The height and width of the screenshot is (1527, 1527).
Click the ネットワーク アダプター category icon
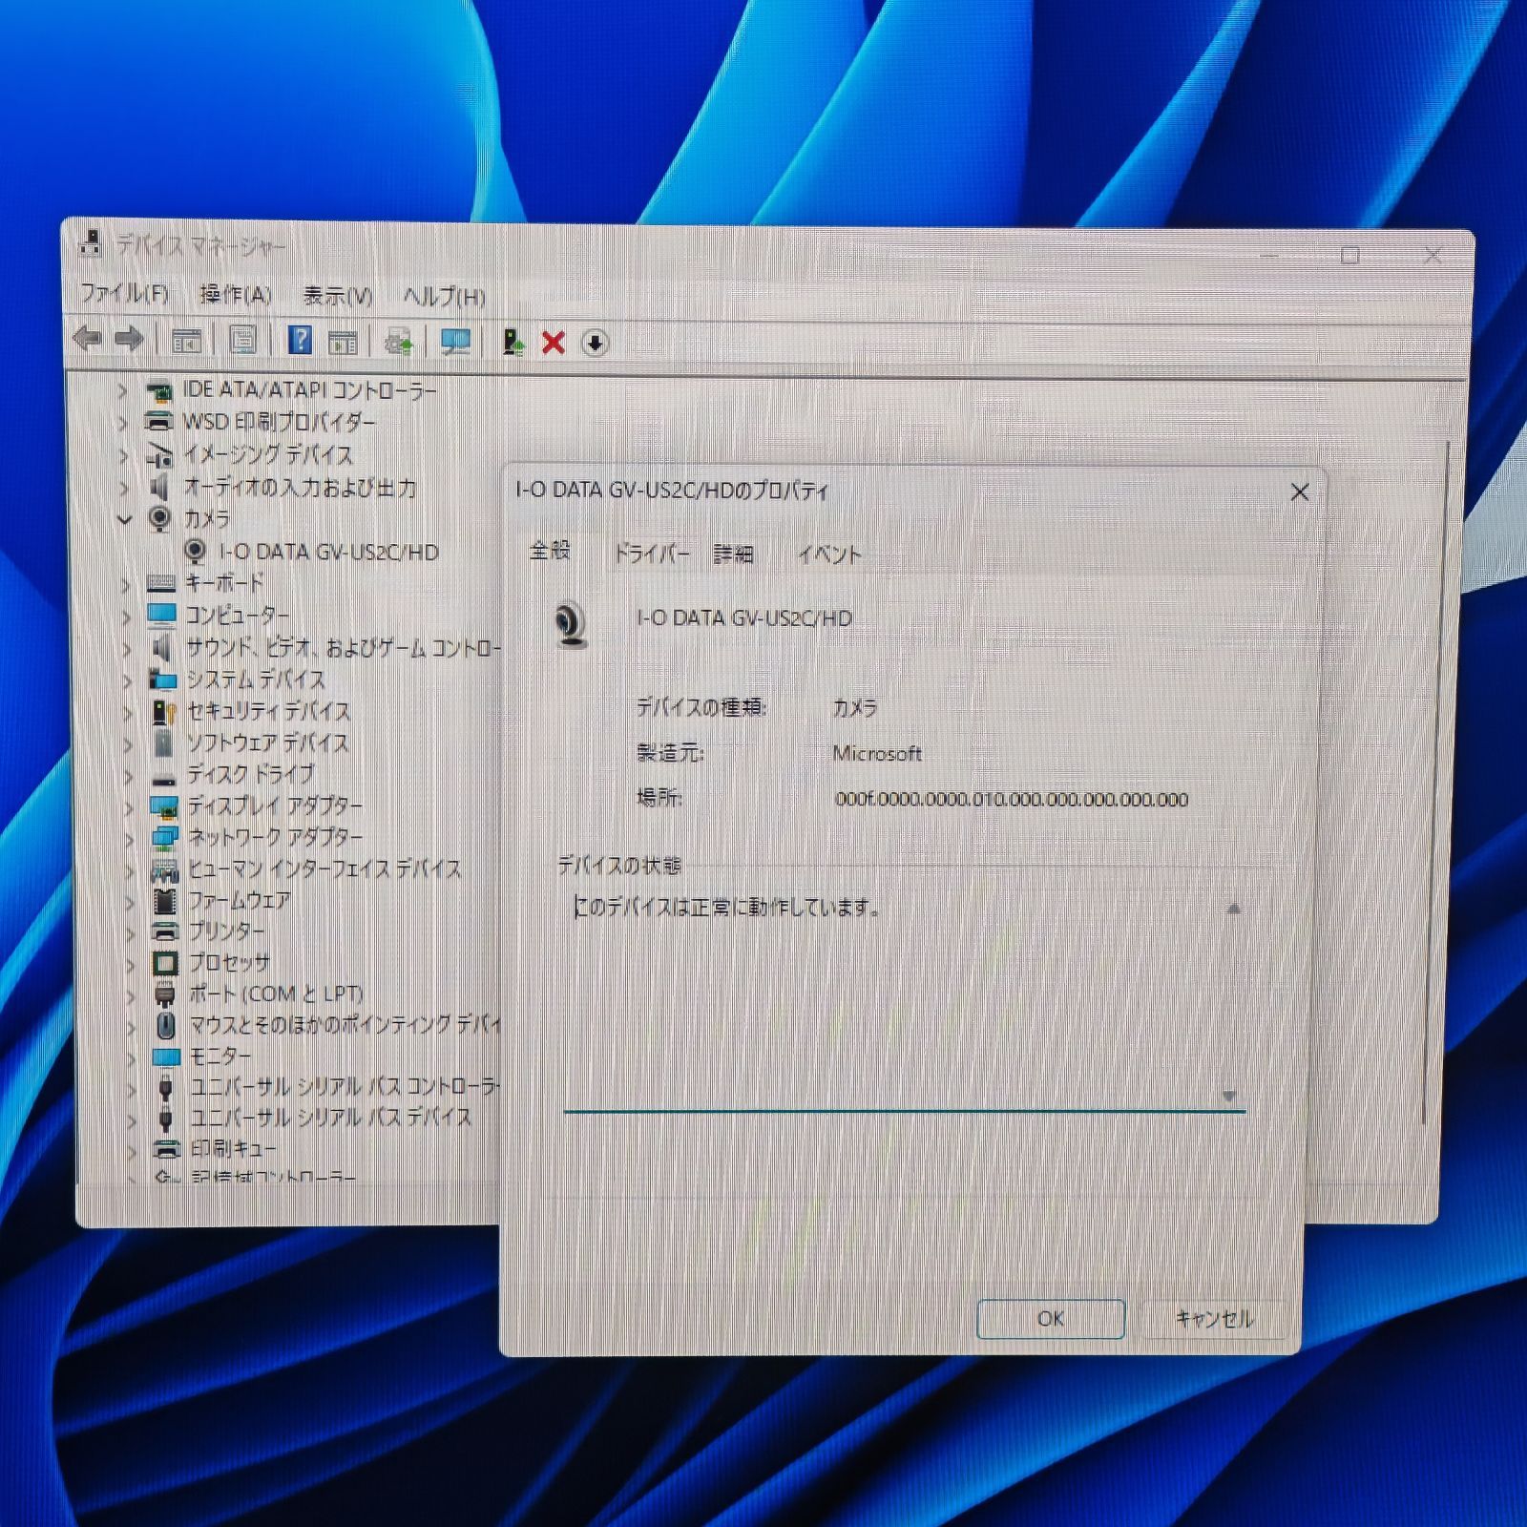click(164, 838)
